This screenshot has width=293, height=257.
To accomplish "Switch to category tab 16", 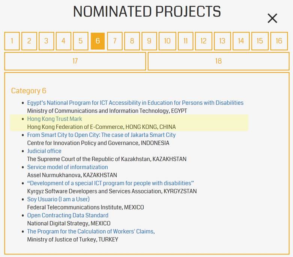I will click(279, 41).
